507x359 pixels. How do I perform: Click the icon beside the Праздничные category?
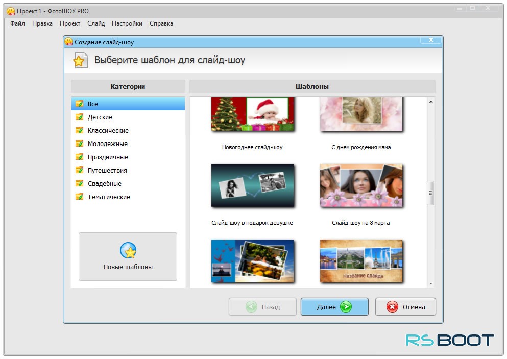tap(79, 157)
